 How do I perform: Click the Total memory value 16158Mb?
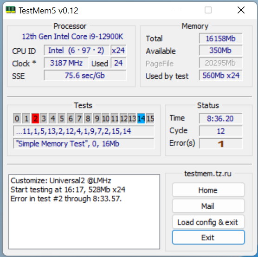click(220, 39)
